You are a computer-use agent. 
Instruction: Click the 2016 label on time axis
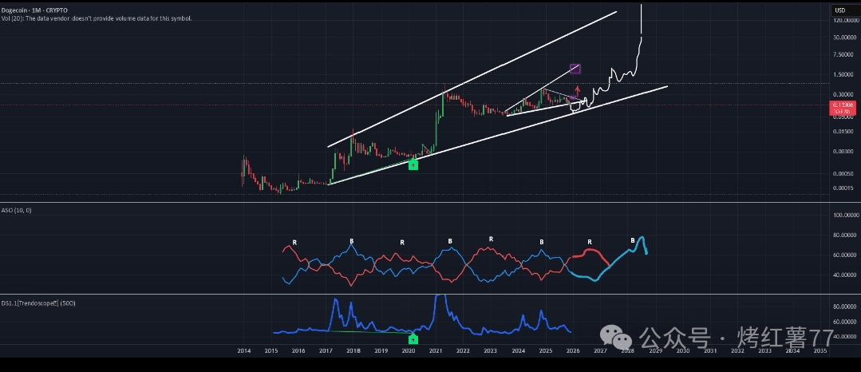[x=298, y=350]
